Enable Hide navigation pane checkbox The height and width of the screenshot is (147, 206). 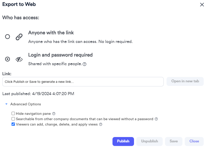tap(13, 114)
